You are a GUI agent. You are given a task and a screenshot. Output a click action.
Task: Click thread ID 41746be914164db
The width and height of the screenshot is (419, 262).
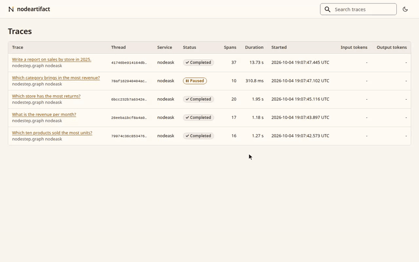click(x=129, y=62)
